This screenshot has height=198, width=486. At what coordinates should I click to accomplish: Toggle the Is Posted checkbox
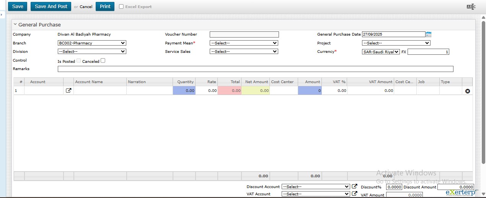(78, 61)
